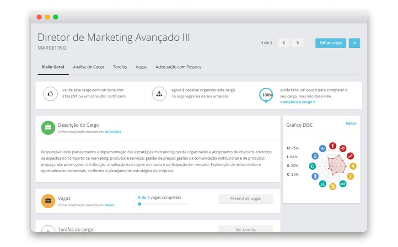Image resolution: width=398 pixels, height=247 pixels.
Task: Click the 'Descrição do Cargo' heading
Action: tap(78, 125)
